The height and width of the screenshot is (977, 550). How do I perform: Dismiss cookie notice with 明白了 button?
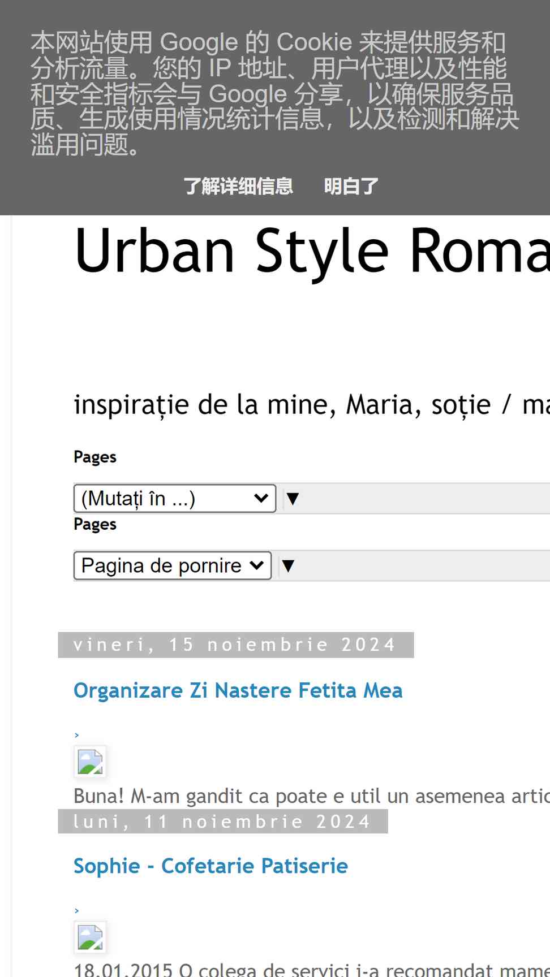[x=351, y=186]
